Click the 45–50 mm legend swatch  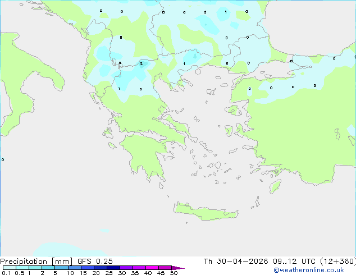[165, 268]
